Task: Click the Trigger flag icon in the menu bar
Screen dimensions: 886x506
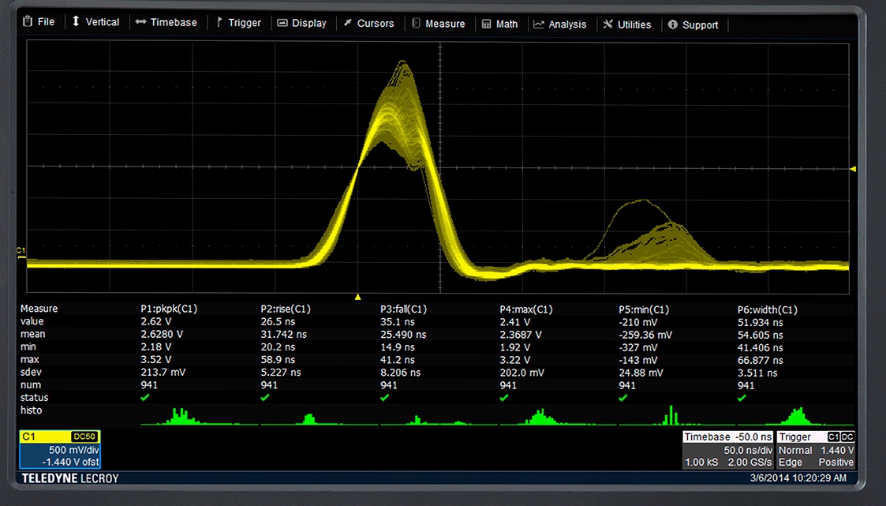Action: point(219,23)
